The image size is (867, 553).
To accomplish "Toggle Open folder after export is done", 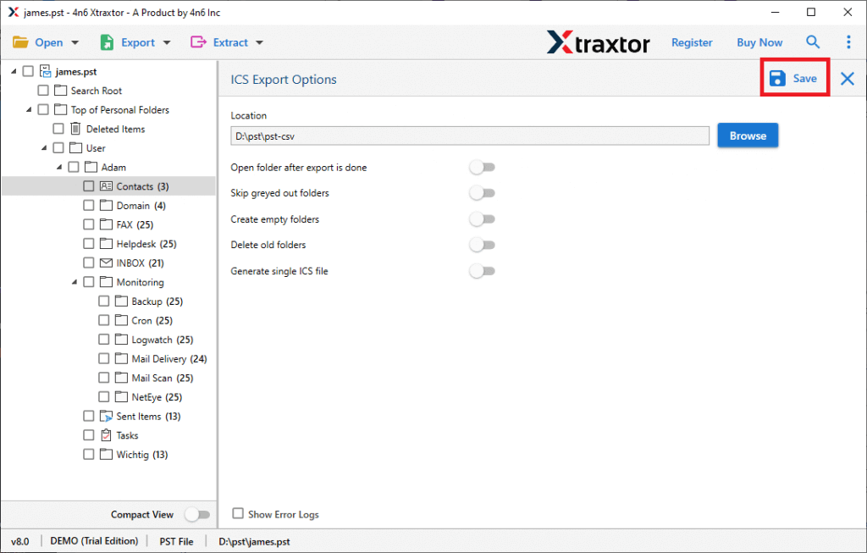I will click(482, 167).
